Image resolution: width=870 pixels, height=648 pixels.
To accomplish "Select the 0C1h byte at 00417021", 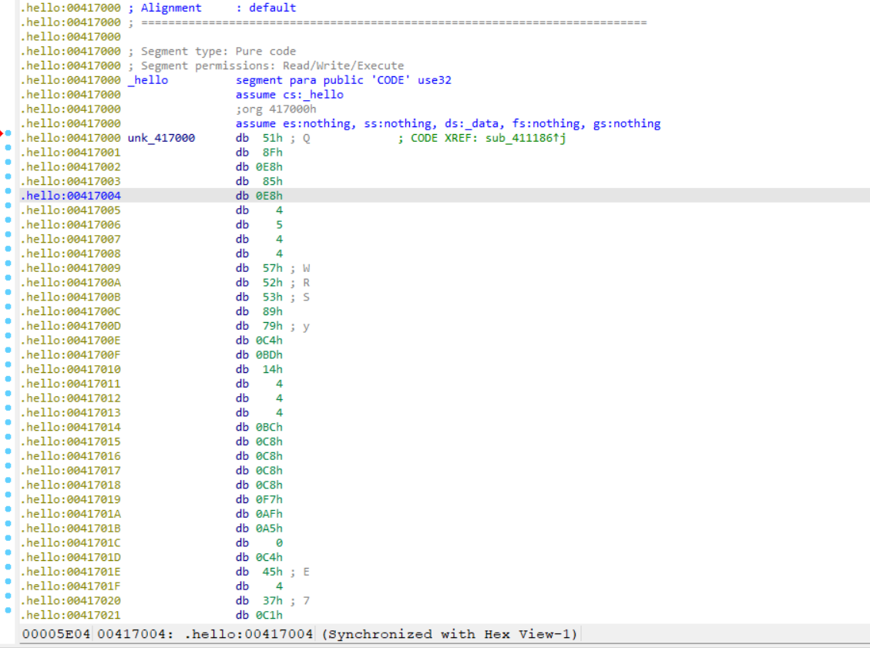I will (269, 616).
